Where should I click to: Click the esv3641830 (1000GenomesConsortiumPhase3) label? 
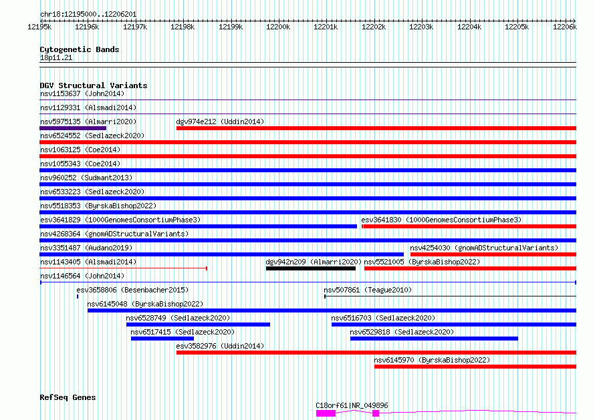pos(441,220)
